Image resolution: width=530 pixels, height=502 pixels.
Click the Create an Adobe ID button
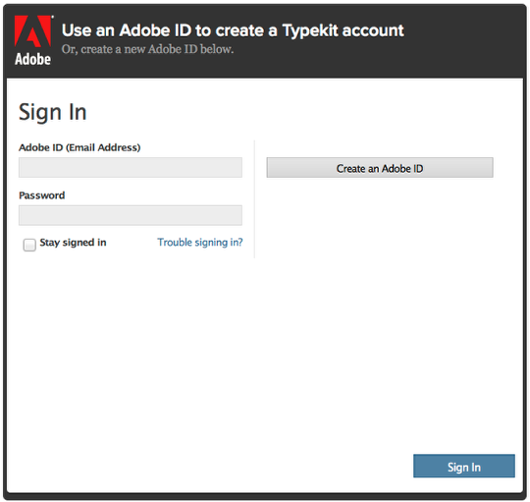point(380,167)
